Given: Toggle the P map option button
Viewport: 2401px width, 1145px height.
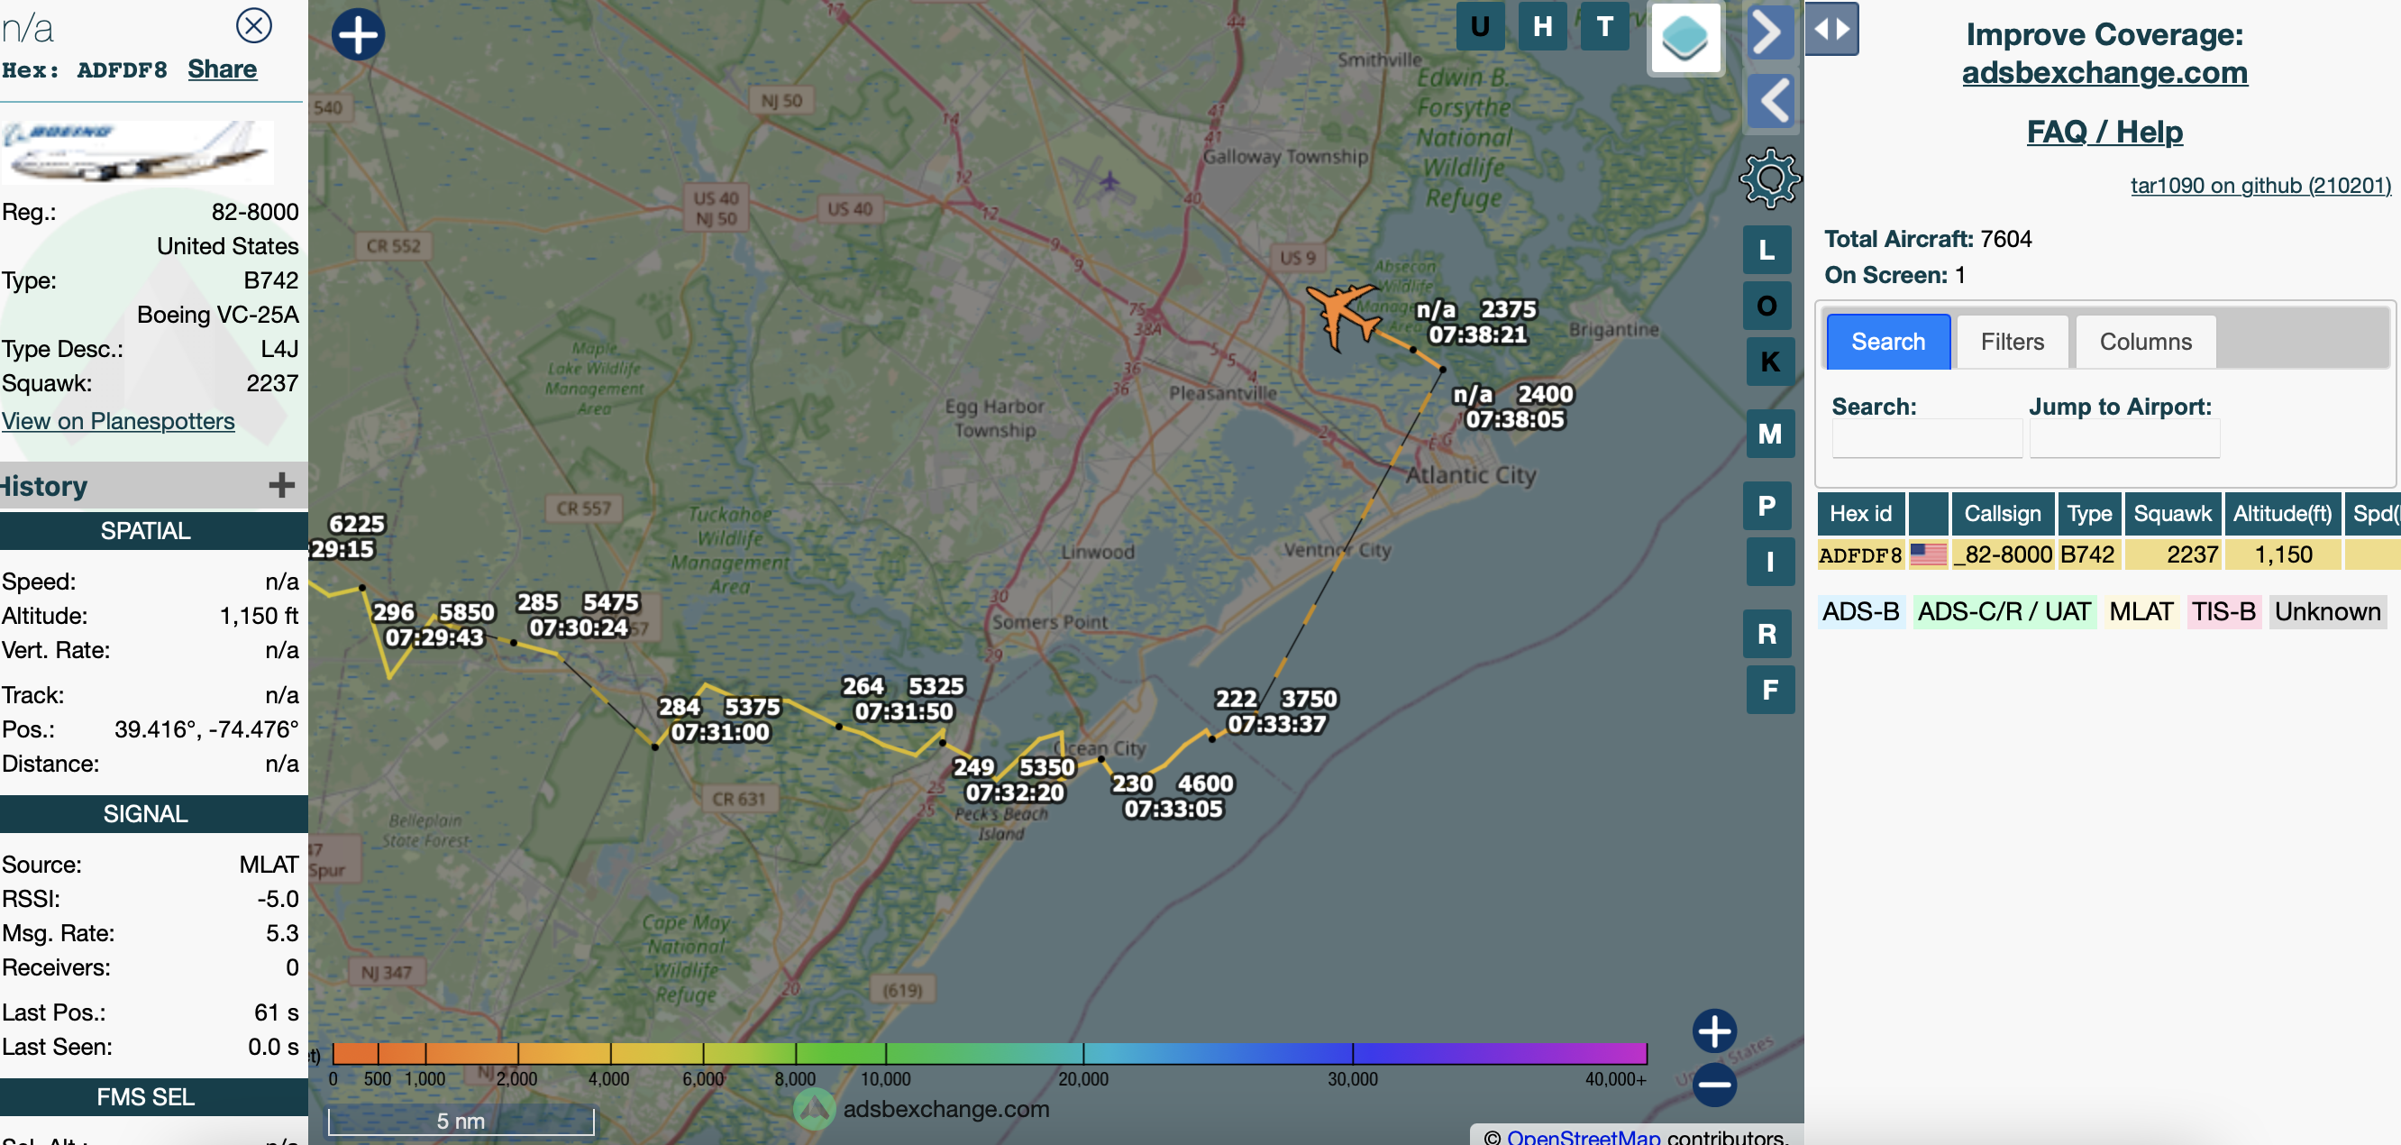Looking at the screenshot, I should 1767,507.
